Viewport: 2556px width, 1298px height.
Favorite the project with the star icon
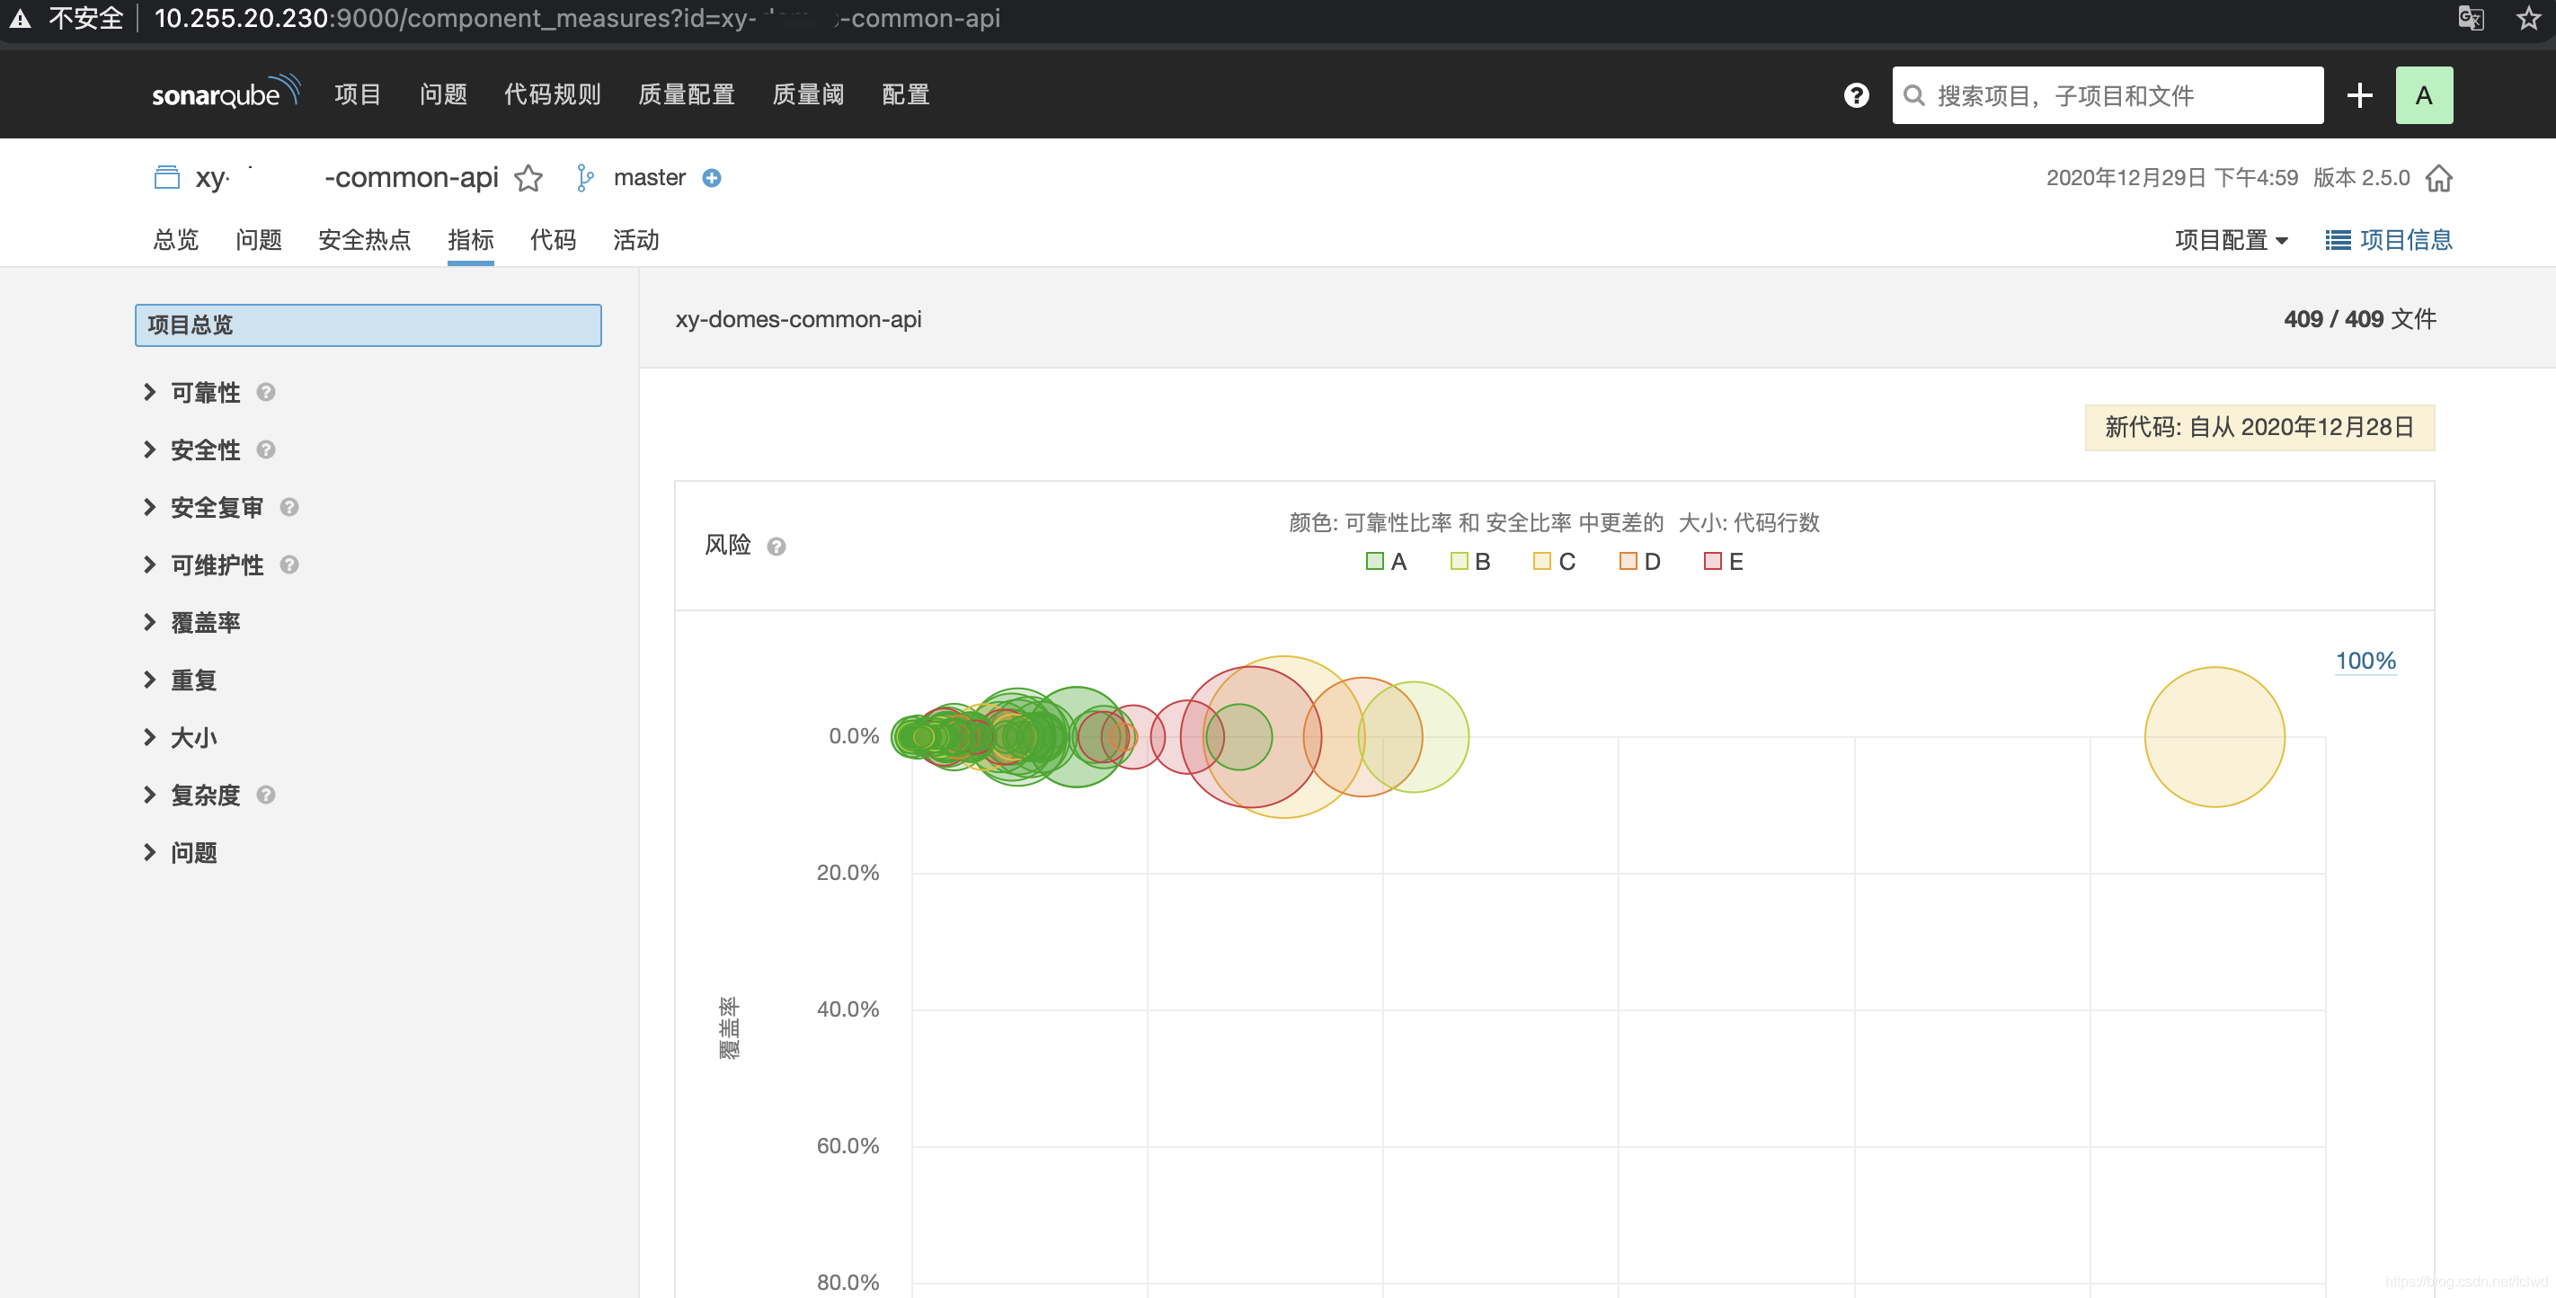[x=528, y=178]
